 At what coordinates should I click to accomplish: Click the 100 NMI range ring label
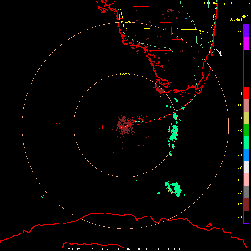click(x=125, y=22)
